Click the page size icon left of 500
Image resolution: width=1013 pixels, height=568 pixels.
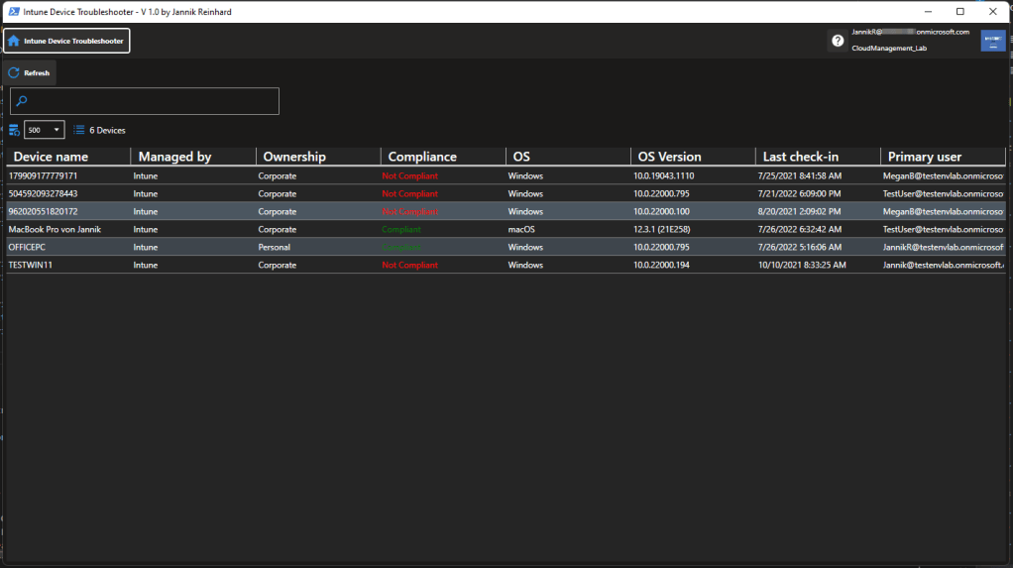[14, 130]
